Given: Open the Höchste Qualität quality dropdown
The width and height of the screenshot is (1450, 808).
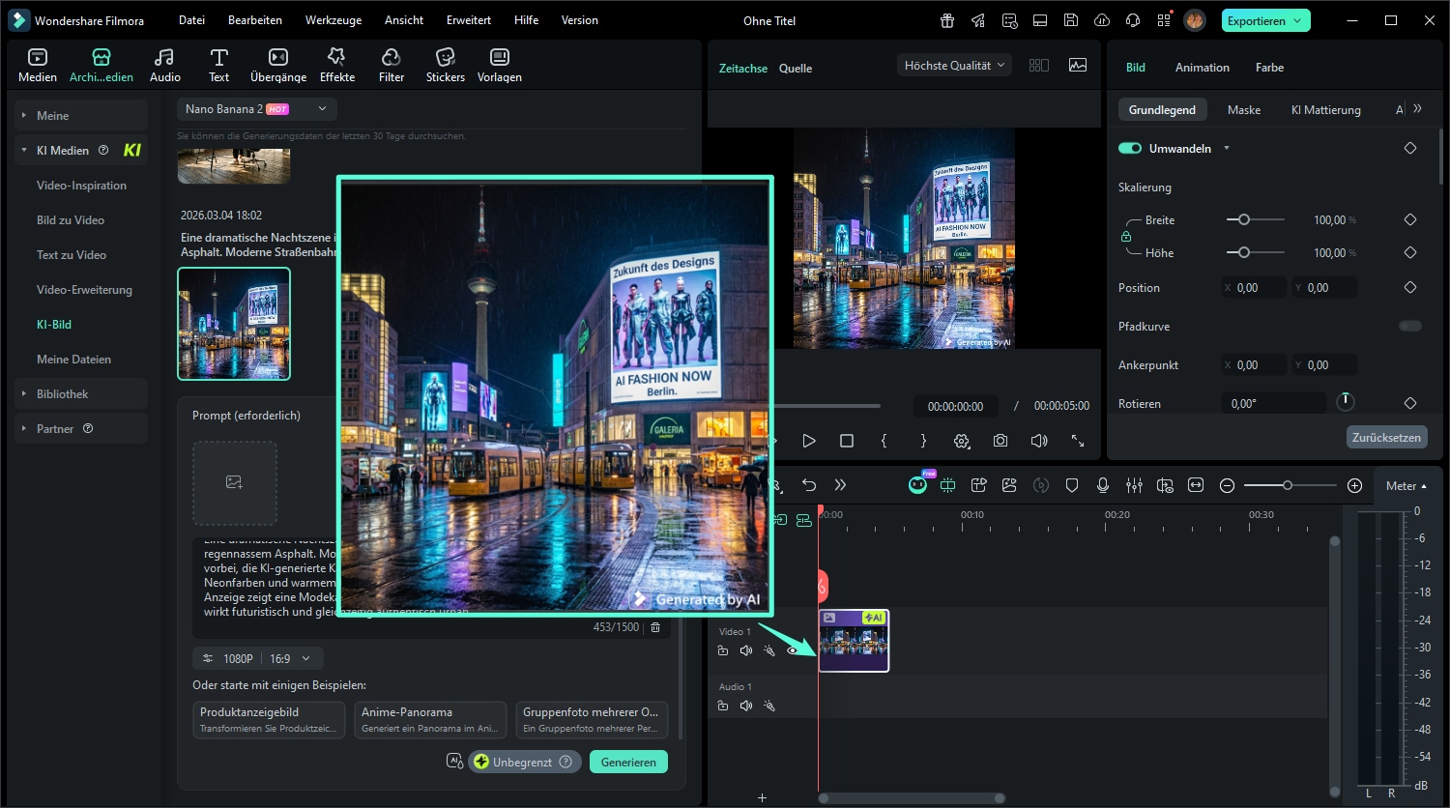Looking at the screenshot, I should 954,65.
